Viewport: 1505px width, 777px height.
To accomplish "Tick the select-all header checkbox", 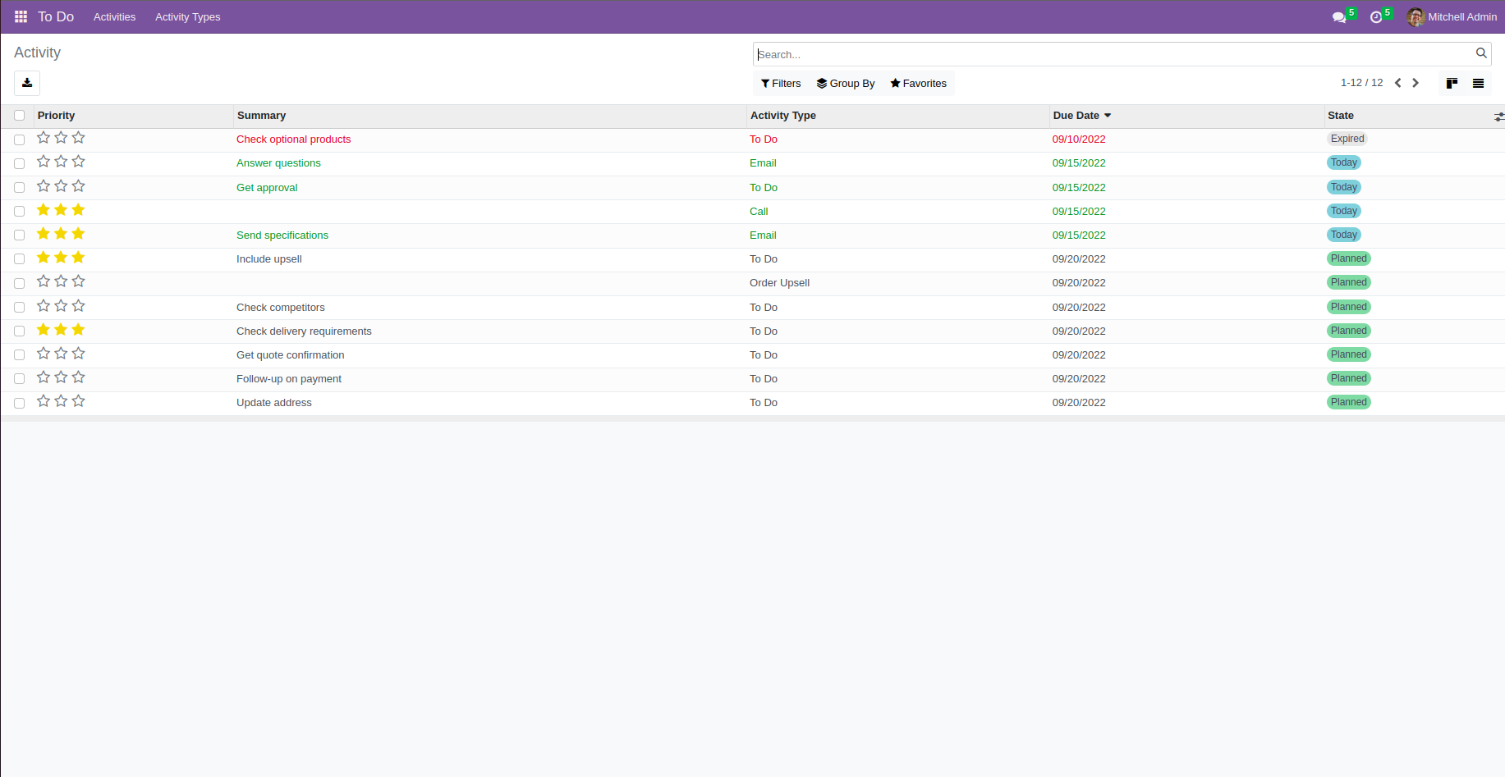I will point(19,116).
